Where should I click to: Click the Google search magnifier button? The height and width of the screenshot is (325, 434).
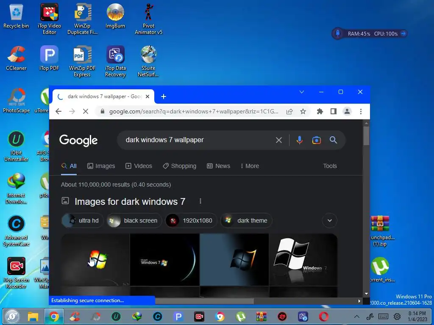point(333,140)
